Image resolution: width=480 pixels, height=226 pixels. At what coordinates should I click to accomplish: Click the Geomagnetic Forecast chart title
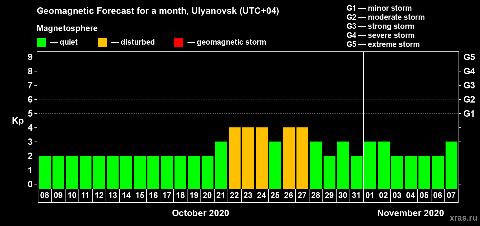point(158,11)
